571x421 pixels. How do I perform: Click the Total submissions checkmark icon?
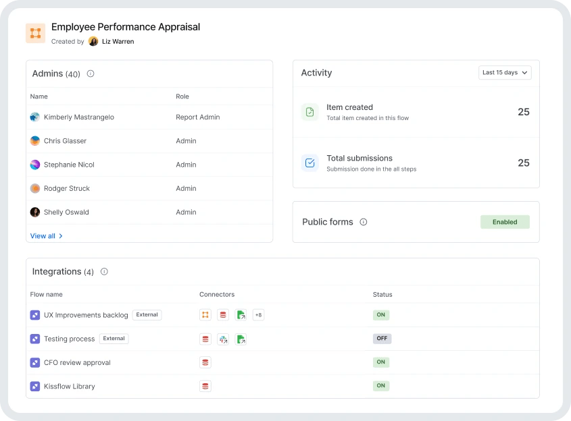point(310,163)
